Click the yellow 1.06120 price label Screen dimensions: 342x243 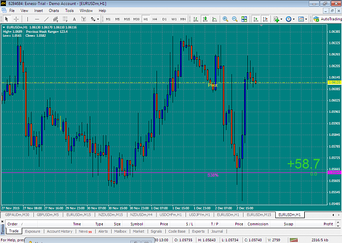[x=334, y=83]
